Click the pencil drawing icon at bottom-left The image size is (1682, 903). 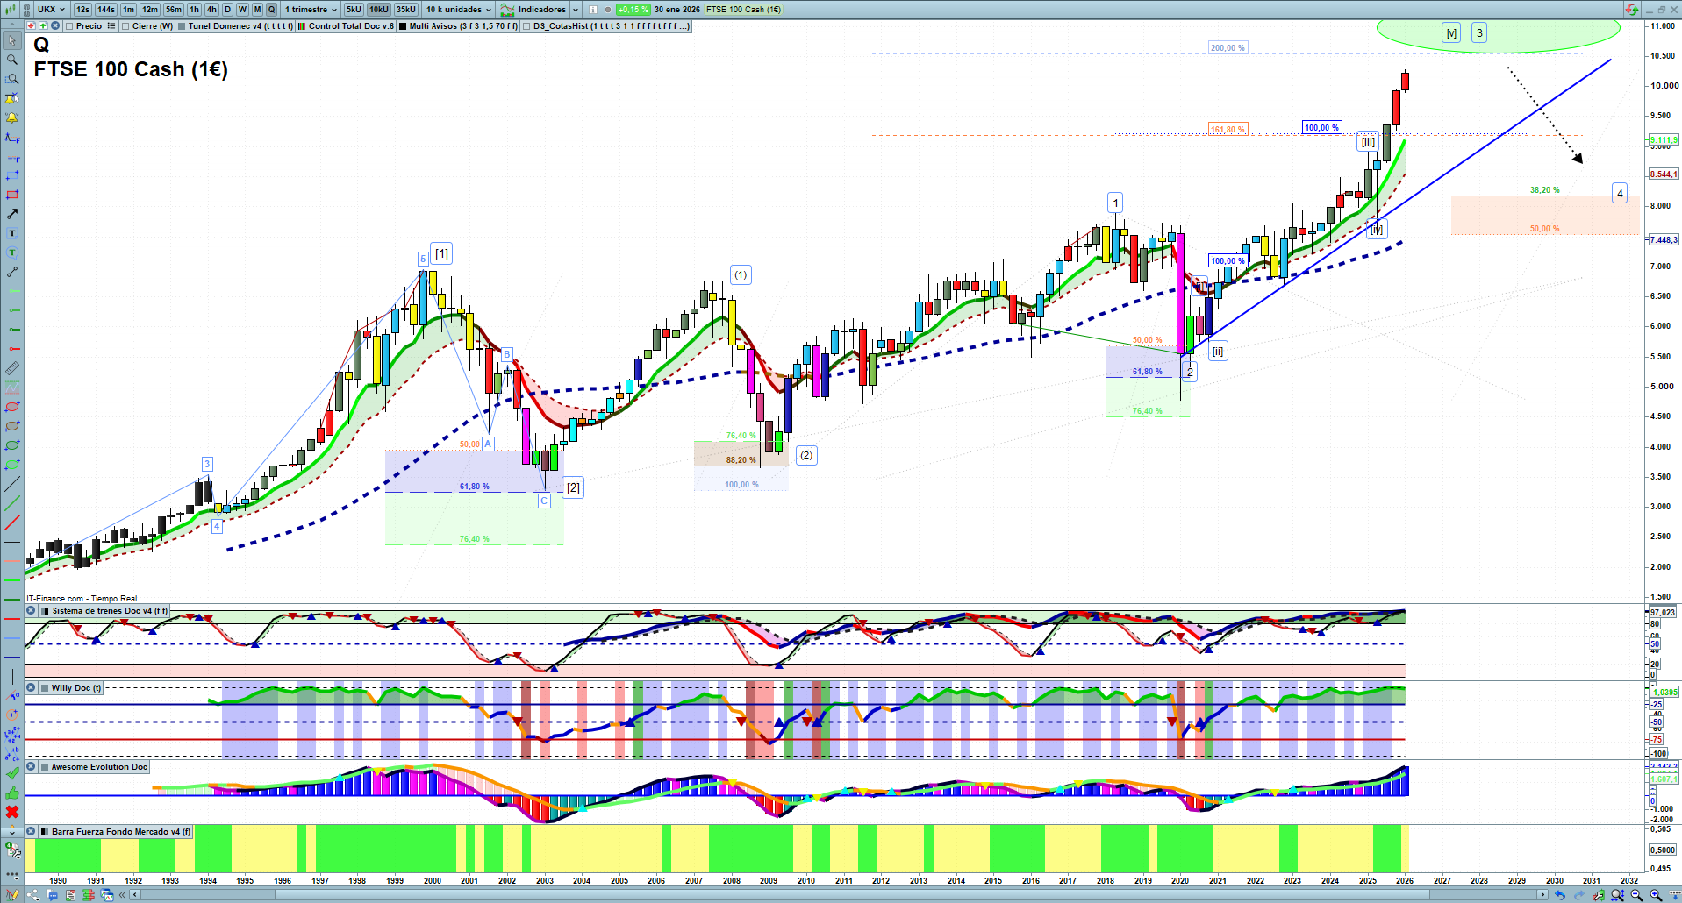(x=12, y=895)
